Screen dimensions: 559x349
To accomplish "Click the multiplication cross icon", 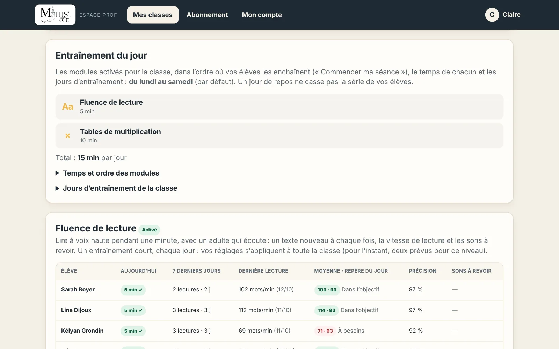I will pos(68,135).
